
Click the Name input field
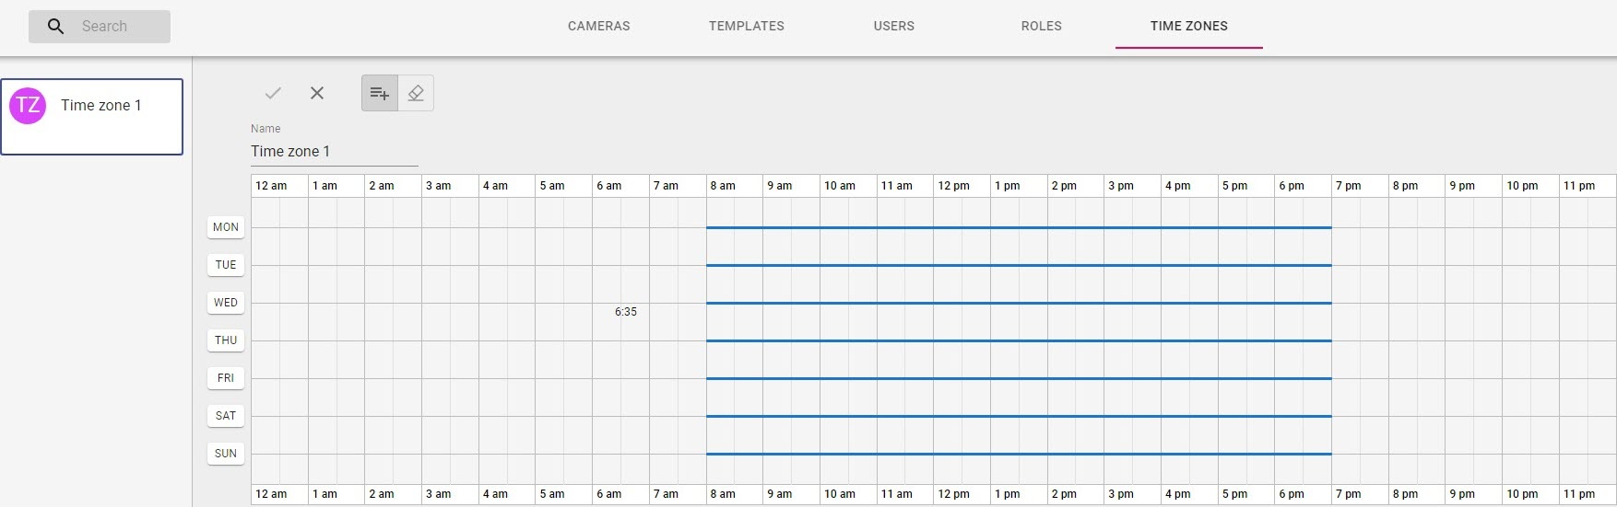point(334,152)
